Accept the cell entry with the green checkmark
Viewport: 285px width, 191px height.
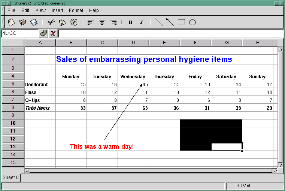43,33
